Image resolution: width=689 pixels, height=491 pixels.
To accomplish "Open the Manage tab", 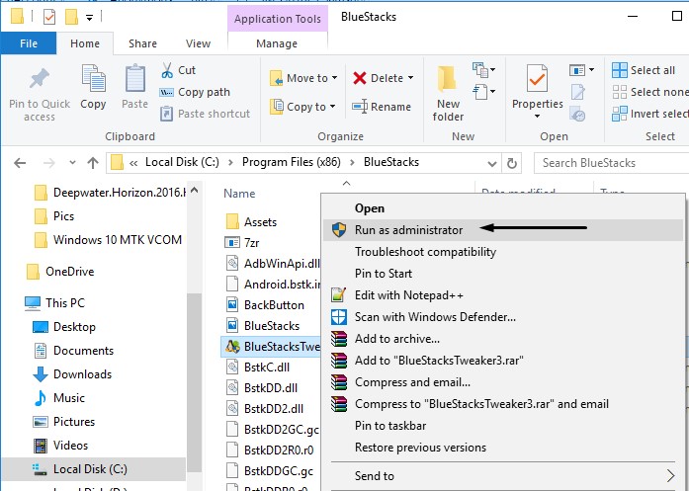I will pyautogui.click(x=277, y=43).
